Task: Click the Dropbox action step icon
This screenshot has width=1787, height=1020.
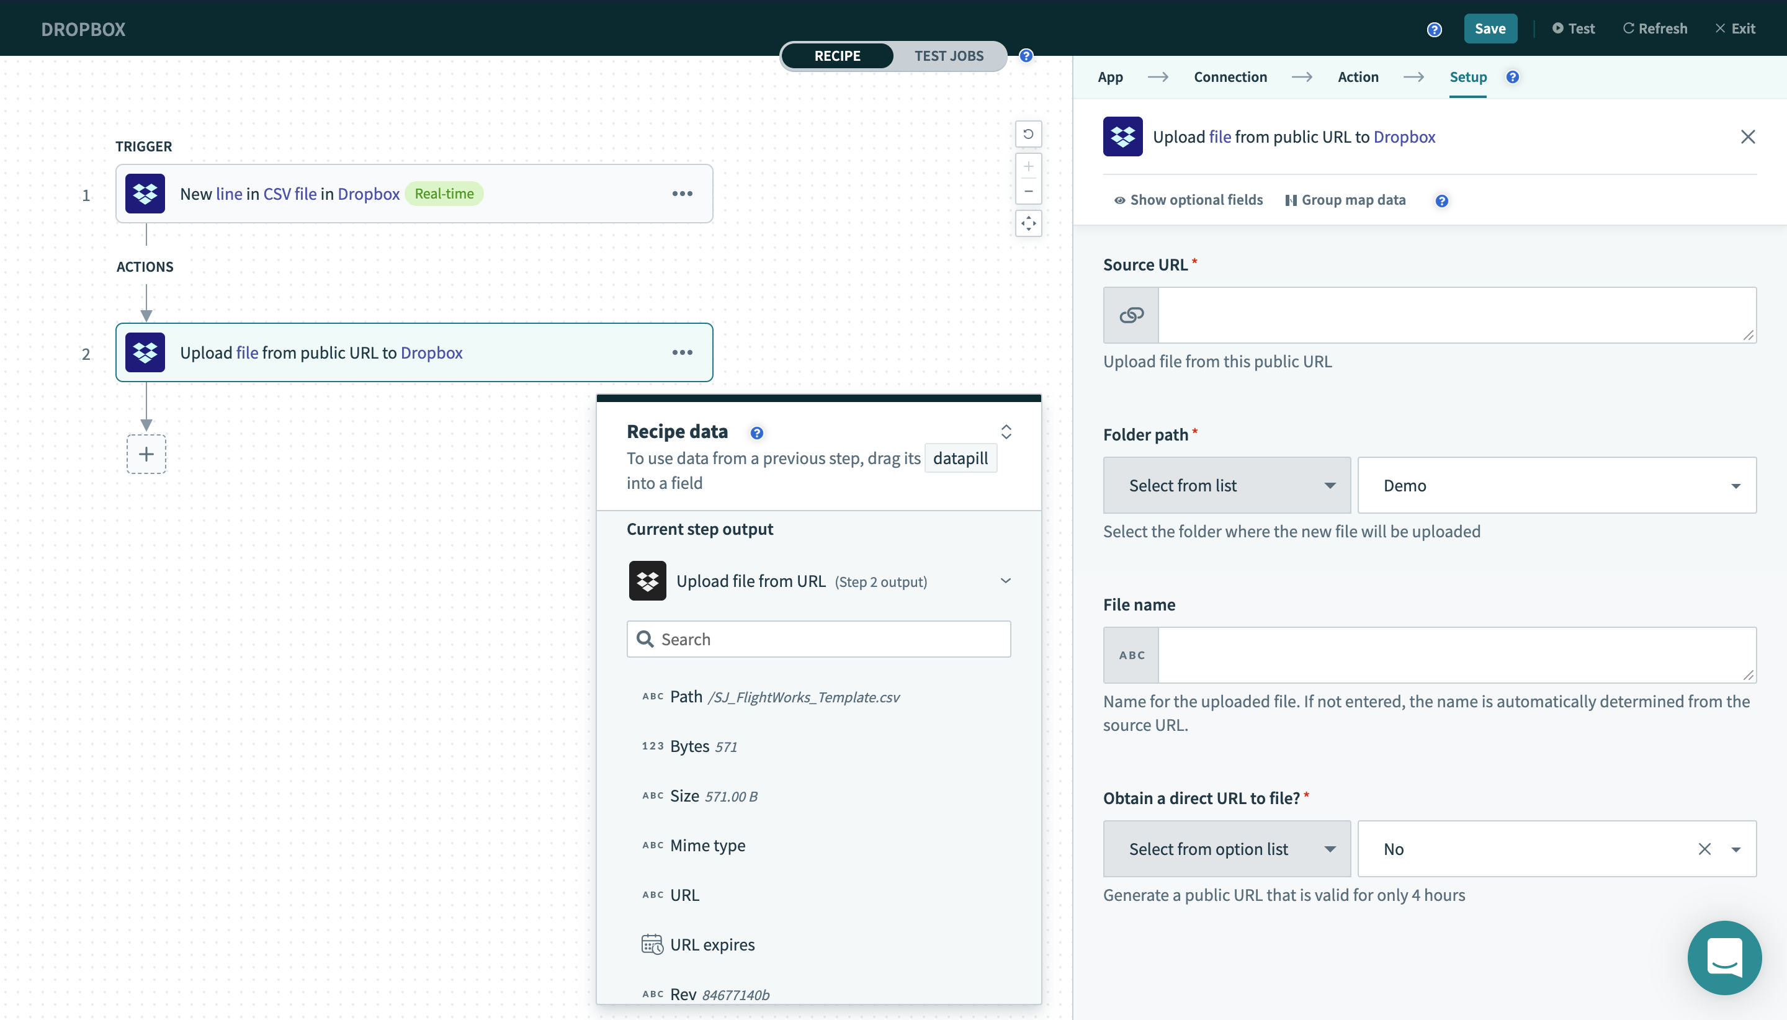Action: [145, 352]
